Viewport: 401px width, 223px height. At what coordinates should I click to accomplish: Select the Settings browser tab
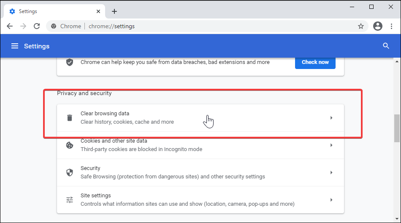55,11
